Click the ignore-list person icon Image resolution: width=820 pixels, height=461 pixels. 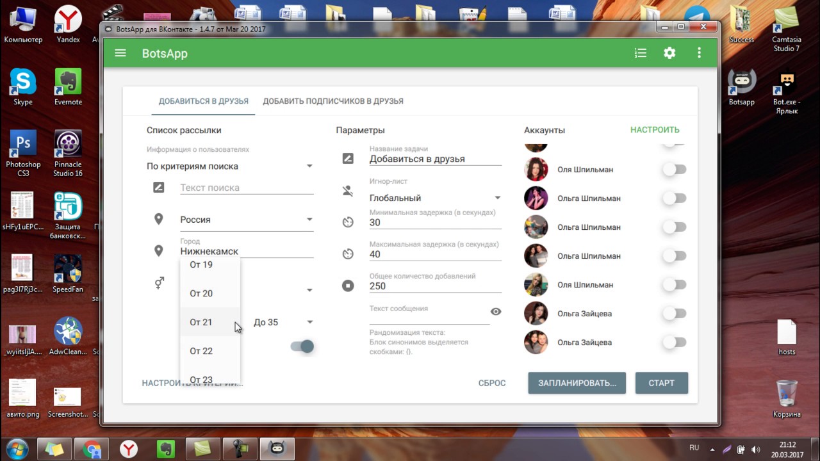click(348, 190)
